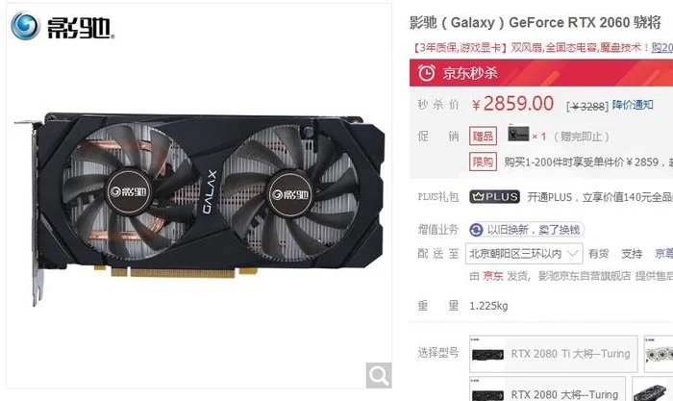The image size is (673, 401).
Task: Select the RTX 2080 大将–Turing model option
Action: pyautogui.click(x=547, y=388)
